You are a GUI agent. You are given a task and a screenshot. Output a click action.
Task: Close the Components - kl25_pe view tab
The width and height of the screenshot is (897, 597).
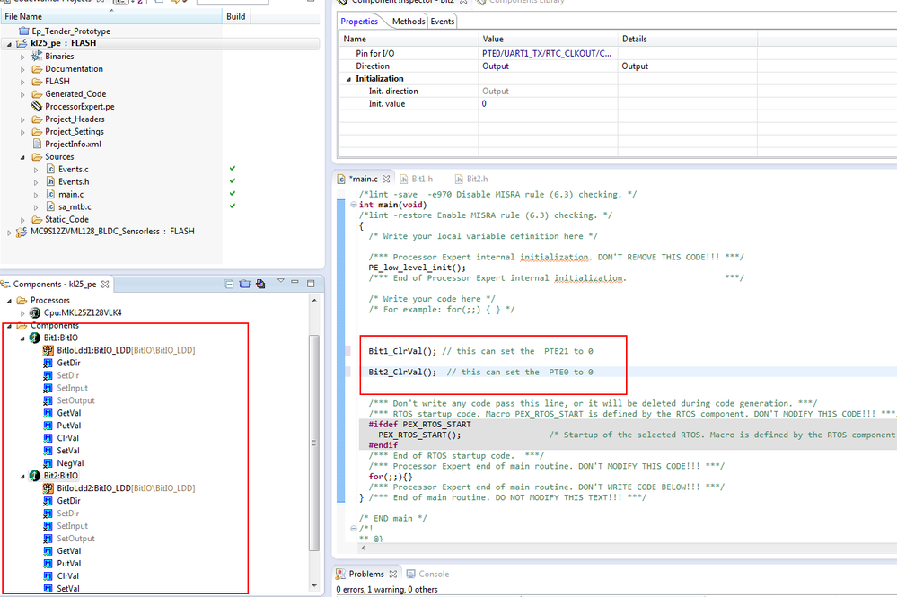105,285
